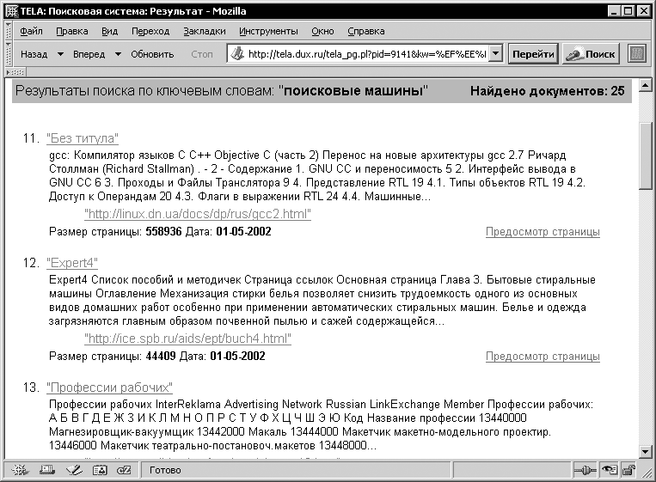Click the Поиск search button
The height and width of the screenshot is (482, 656).
pyautogui.click(x=591, y=54)
